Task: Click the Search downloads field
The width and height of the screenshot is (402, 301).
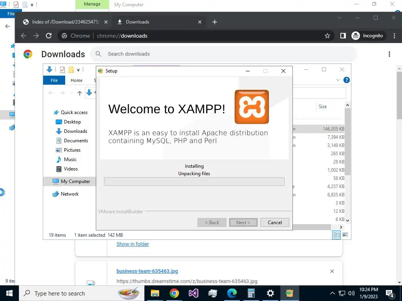Action: [223, 54]
